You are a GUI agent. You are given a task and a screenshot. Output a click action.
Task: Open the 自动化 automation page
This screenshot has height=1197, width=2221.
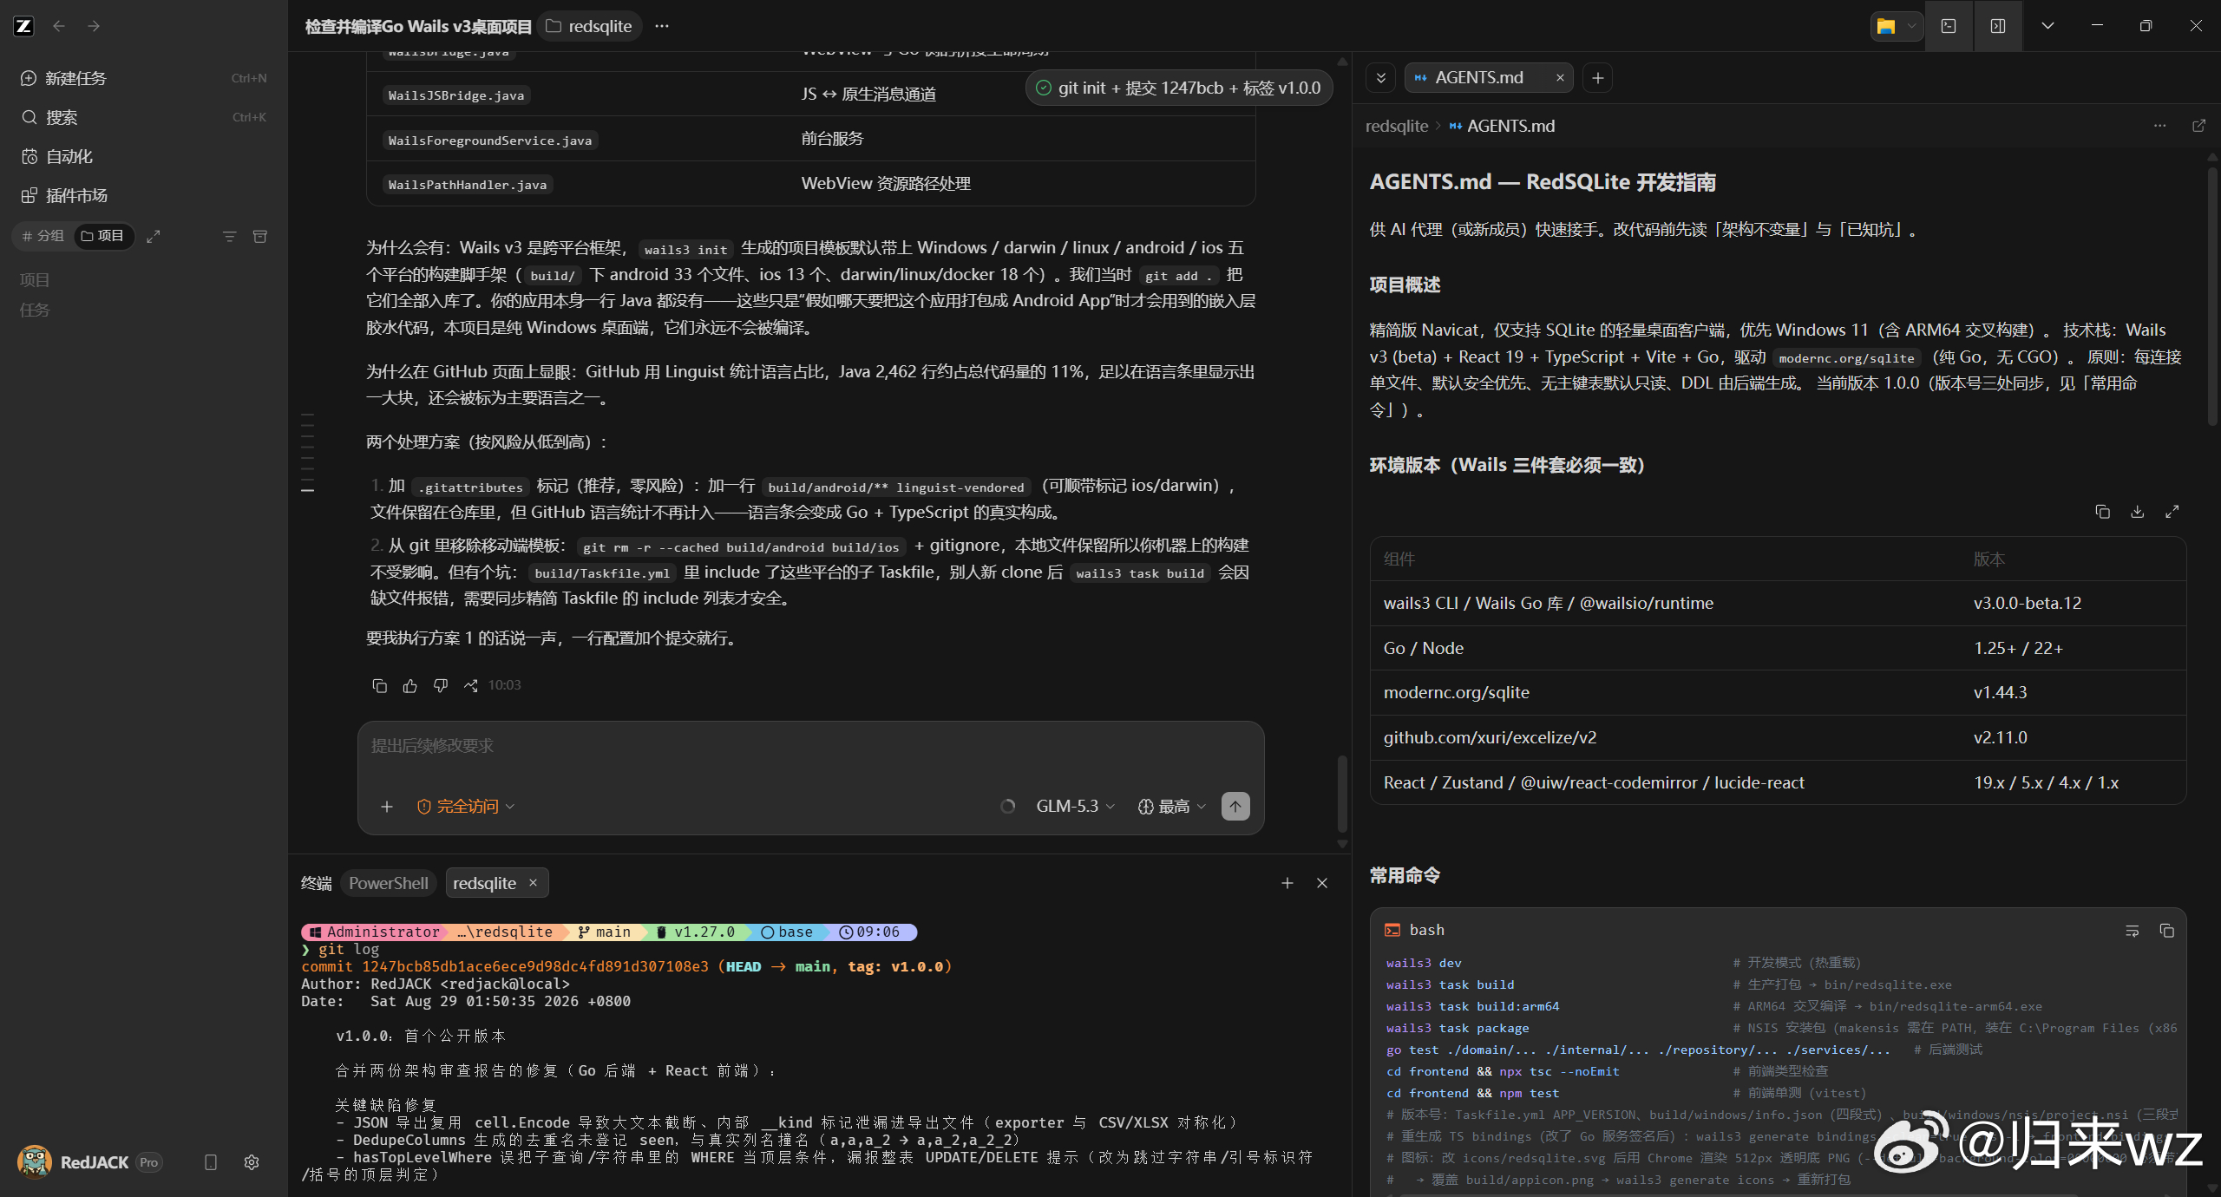click(143, 156)
